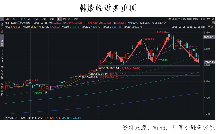Select the K线图 sidebar panel

click(2, 41)
